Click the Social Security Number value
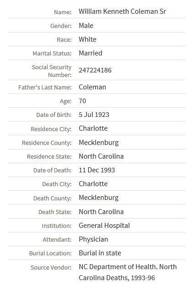 pyautogui.click(x=95, y=70)
